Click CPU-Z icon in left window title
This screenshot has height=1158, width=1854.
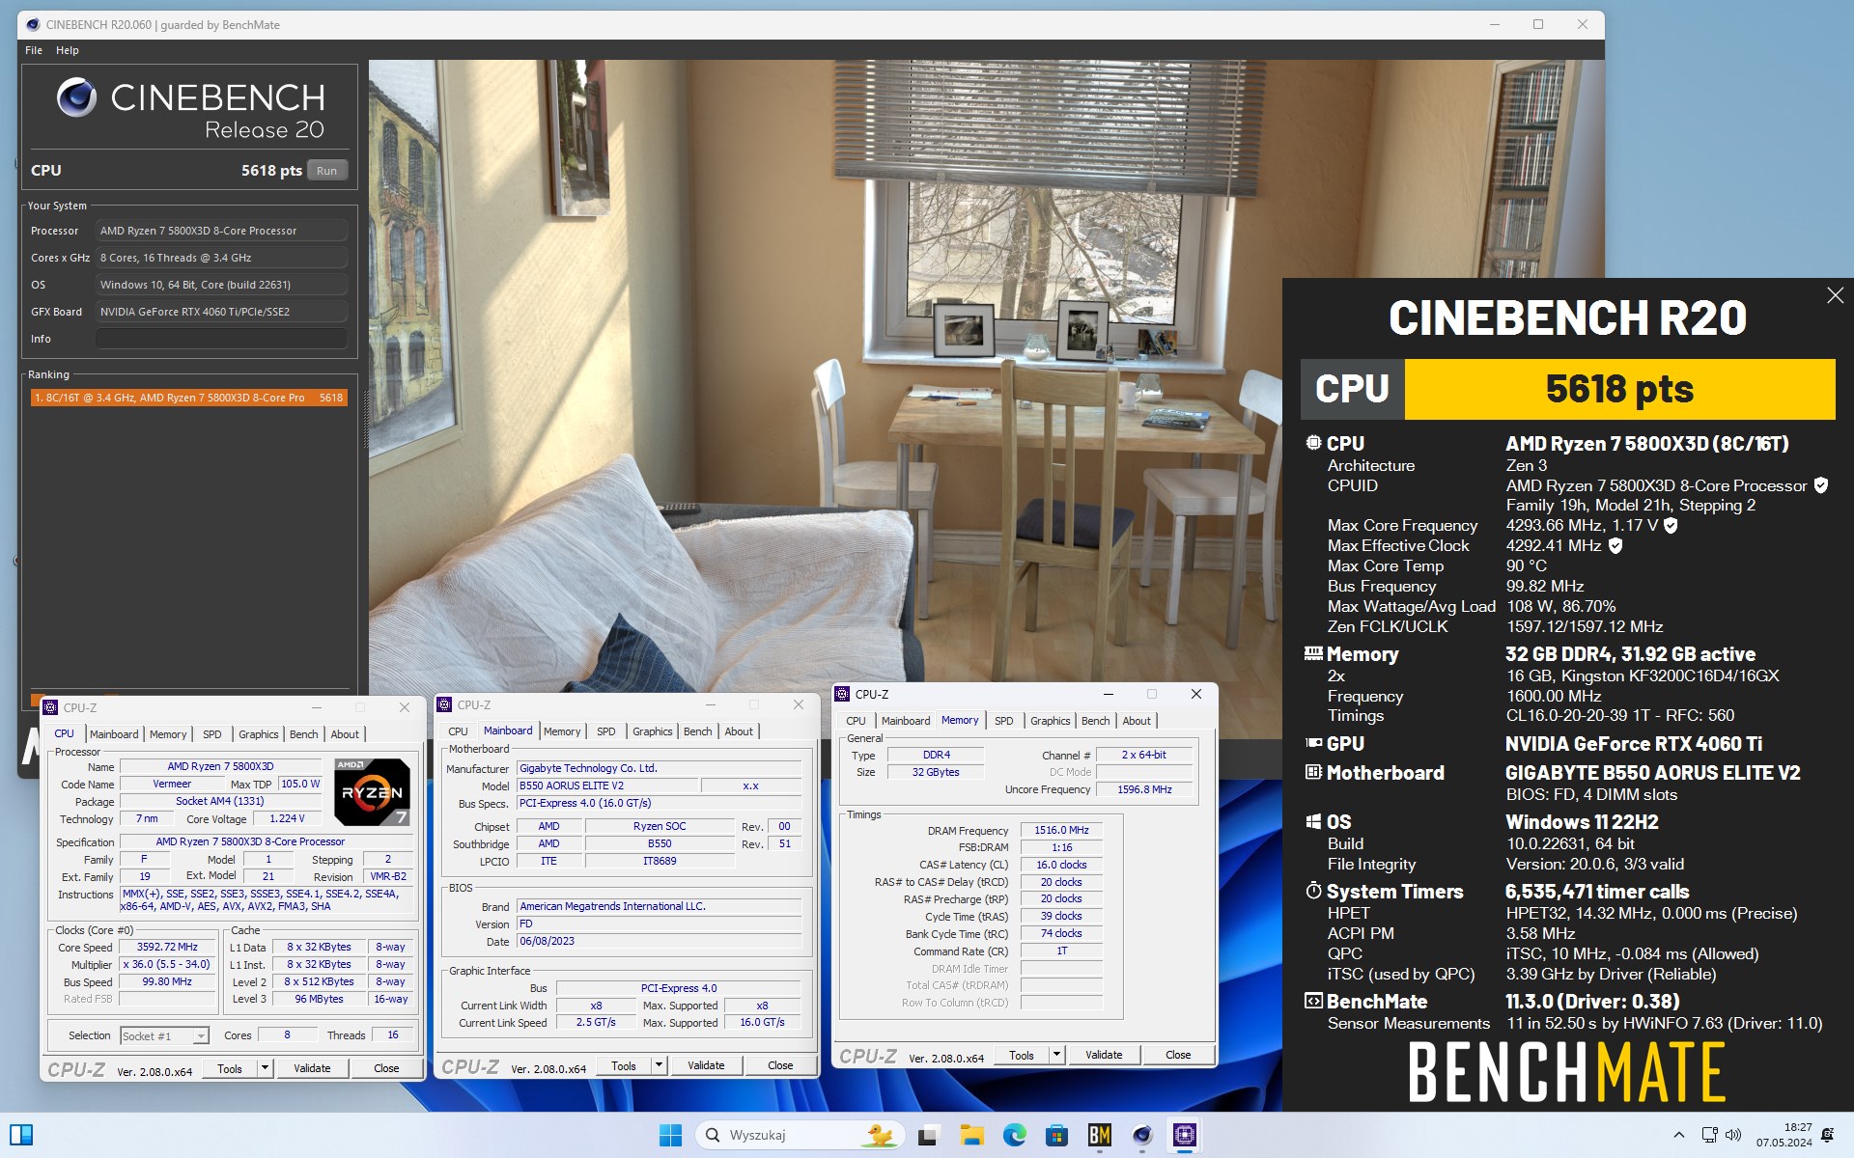point(51,707)
